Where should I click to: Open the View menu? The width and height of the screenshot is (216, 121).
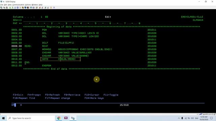point(10,5)
